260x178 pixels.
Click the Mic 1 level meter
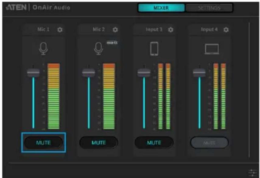coord(54,96)
